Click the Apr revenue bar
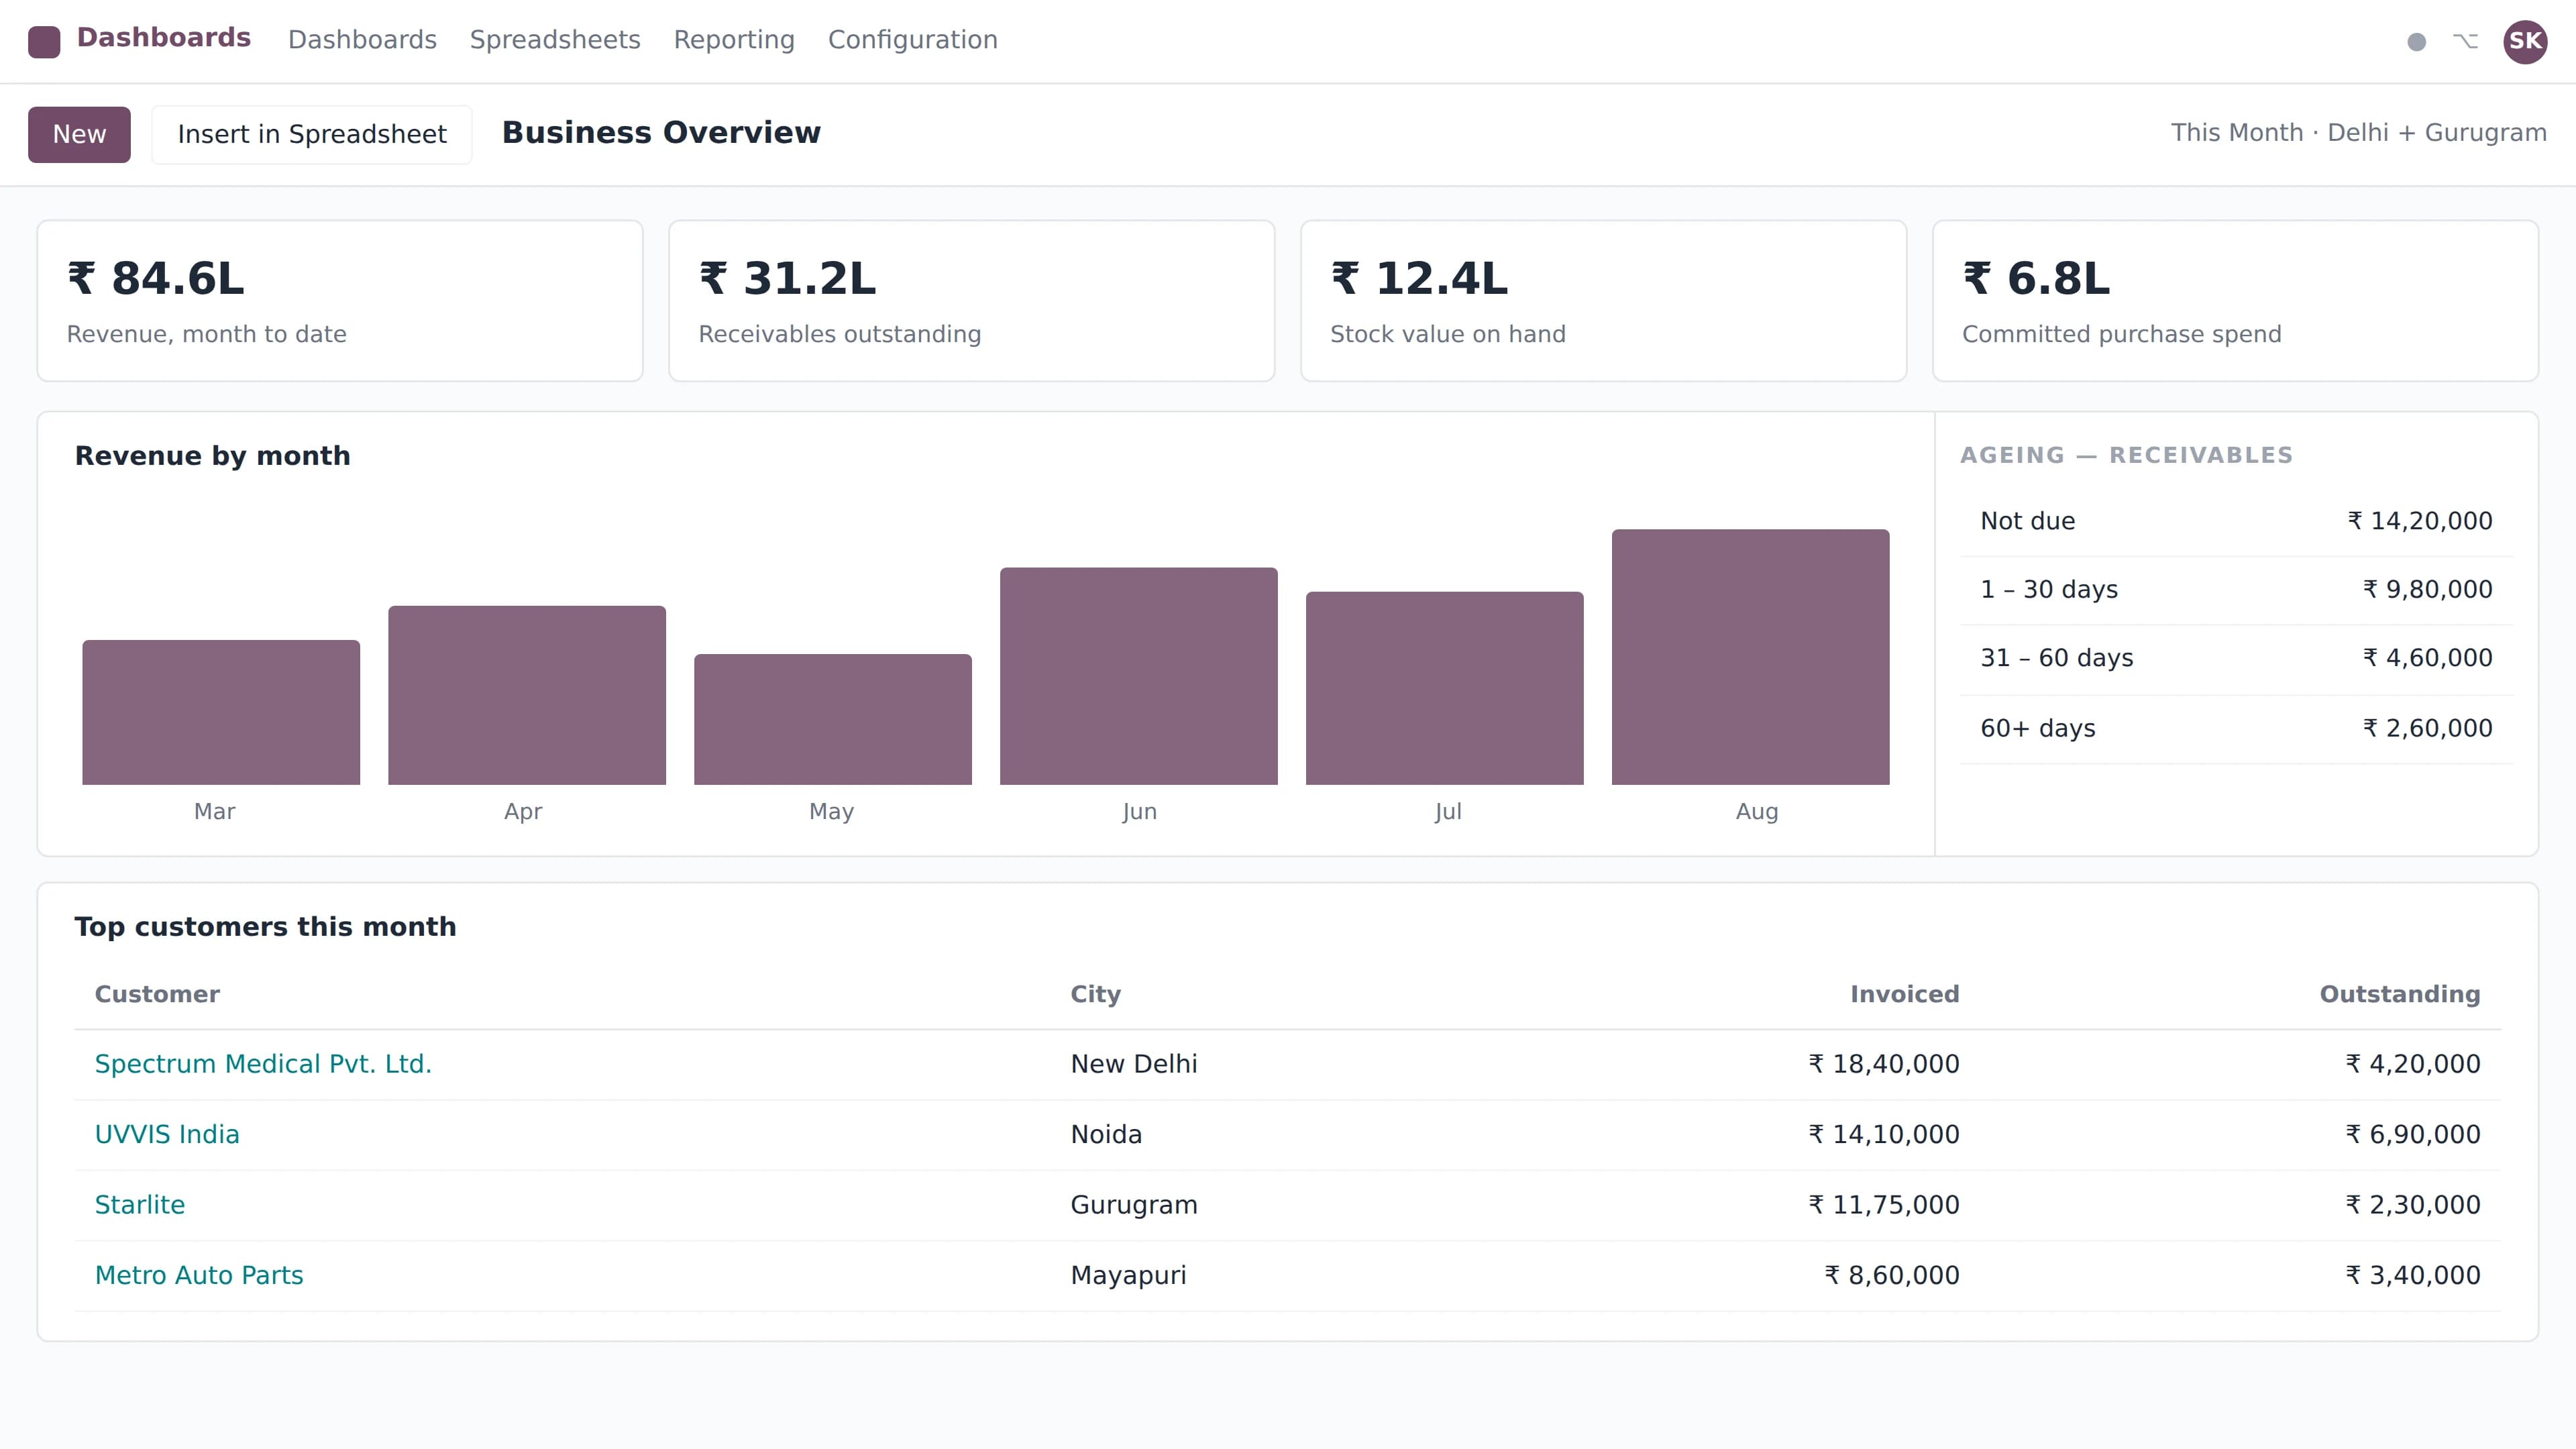Viewport: 2576px width, 1449px height. pos(527,695)
